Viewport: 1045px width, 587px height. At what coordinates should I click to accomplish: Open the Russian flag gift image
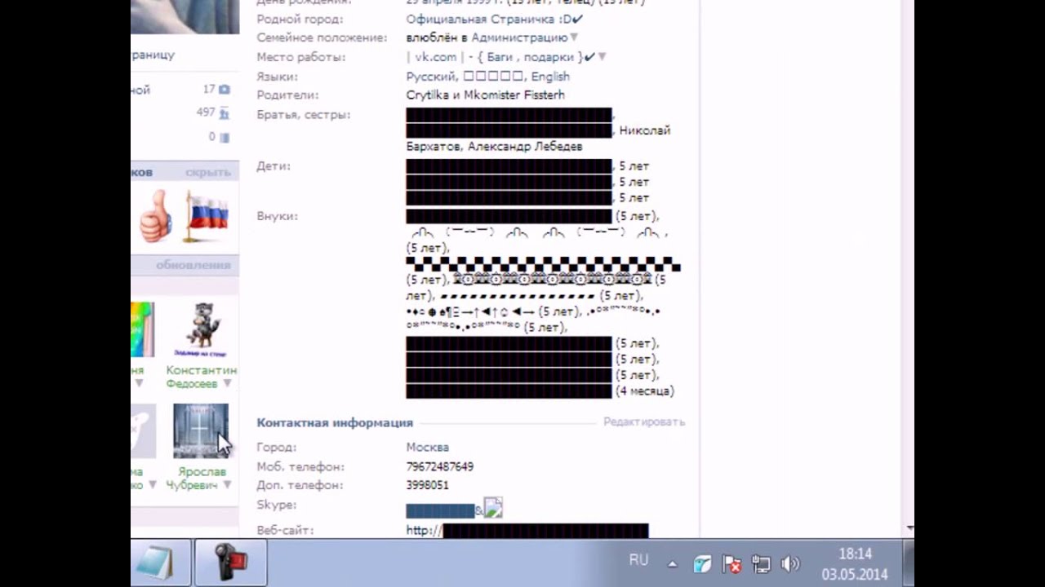[207, 216]
